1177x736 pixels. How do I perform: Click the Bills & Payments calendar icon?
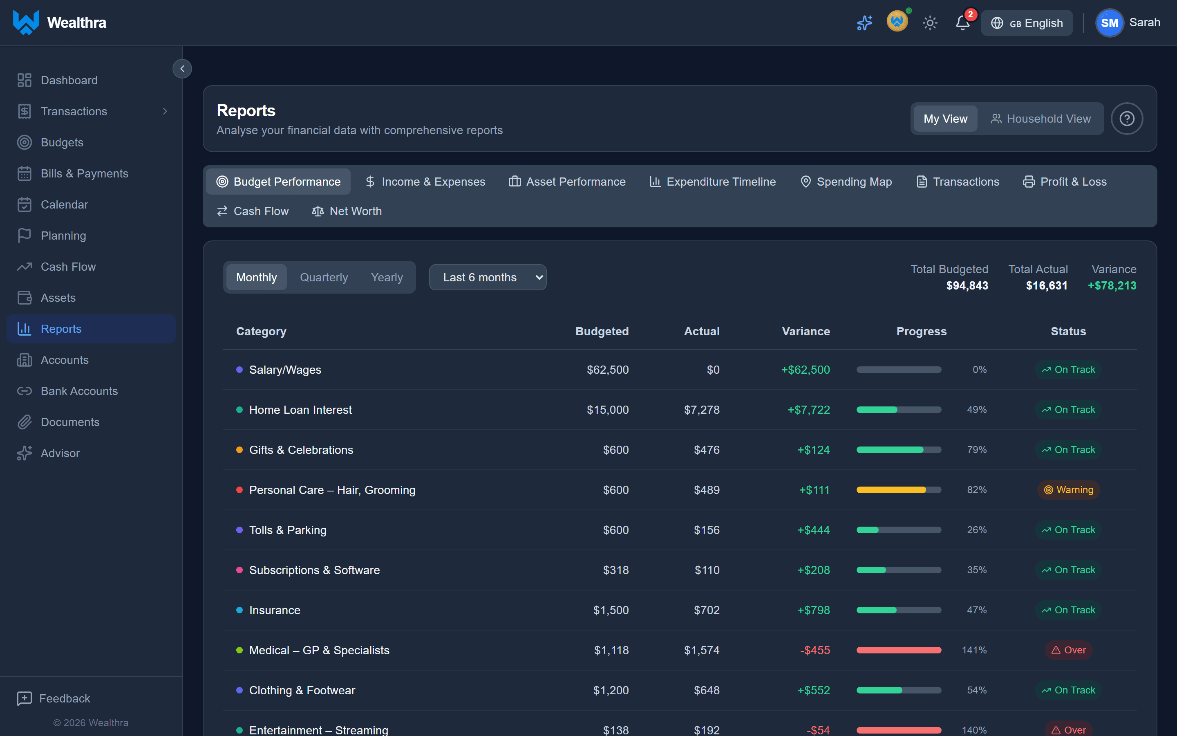click(x=25, y=174)
